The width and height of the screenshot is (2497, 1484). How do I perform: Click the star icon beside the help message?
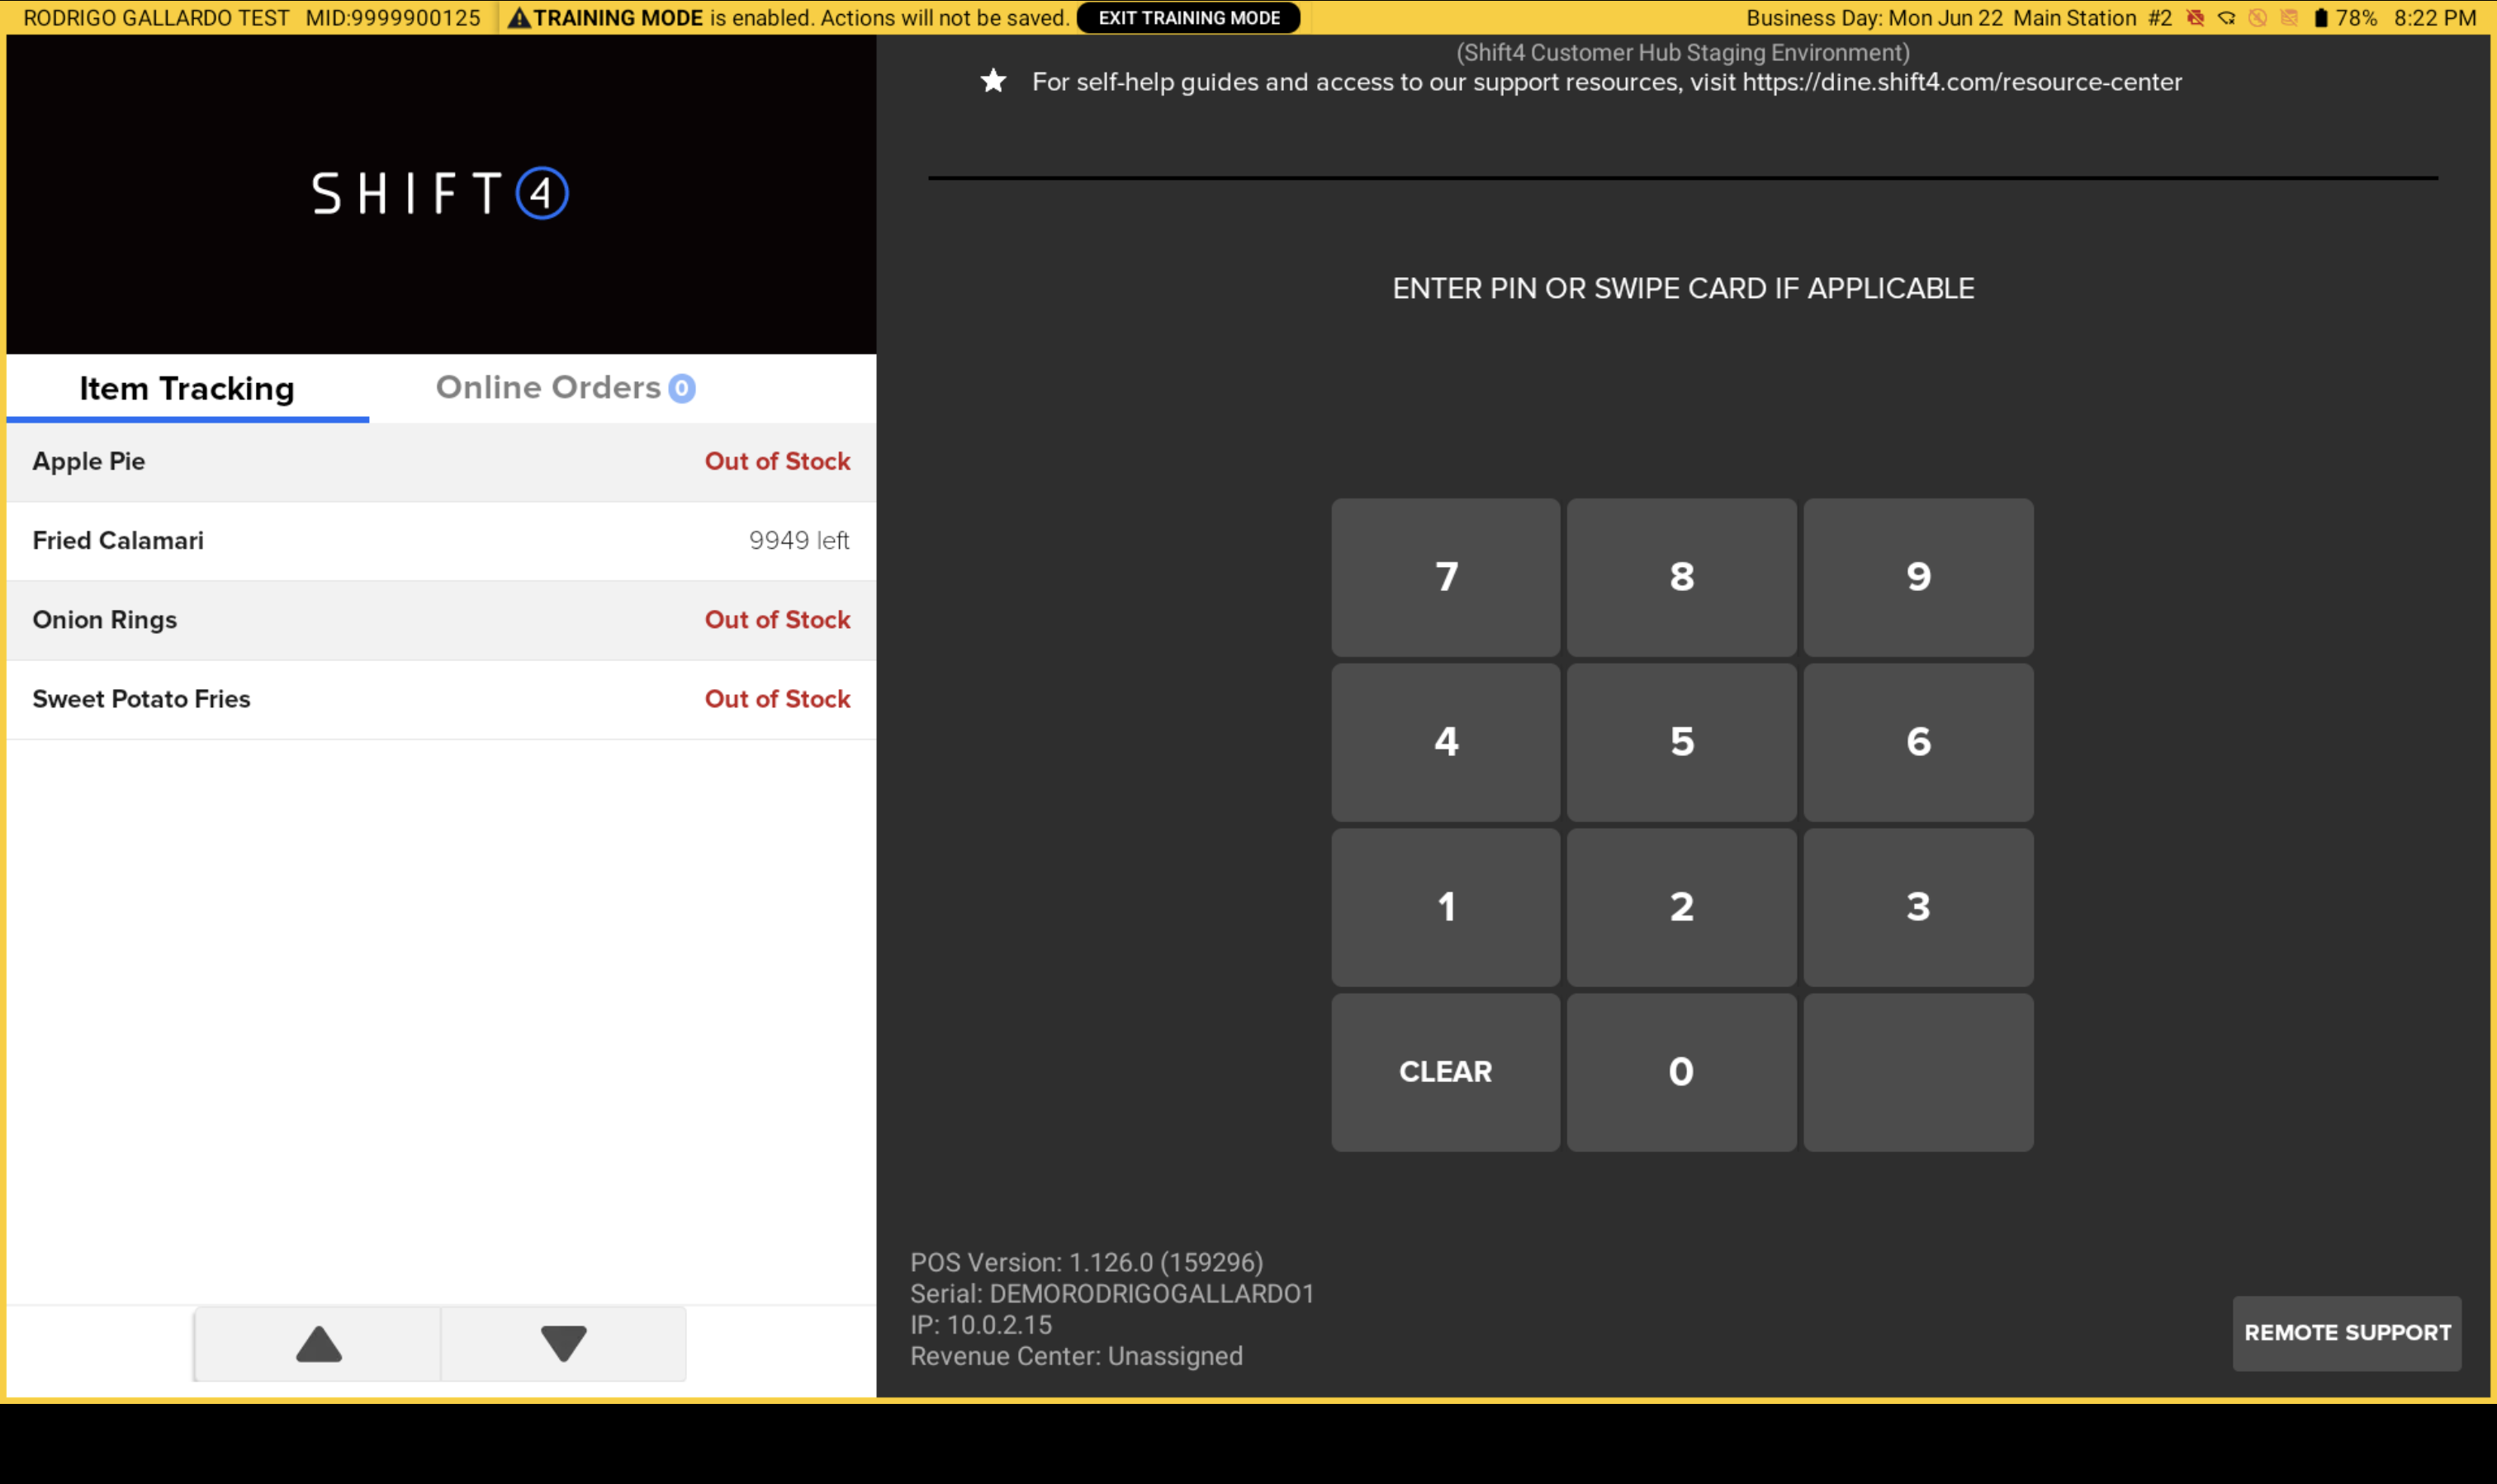pyautogui.click(x=993, y=81)
